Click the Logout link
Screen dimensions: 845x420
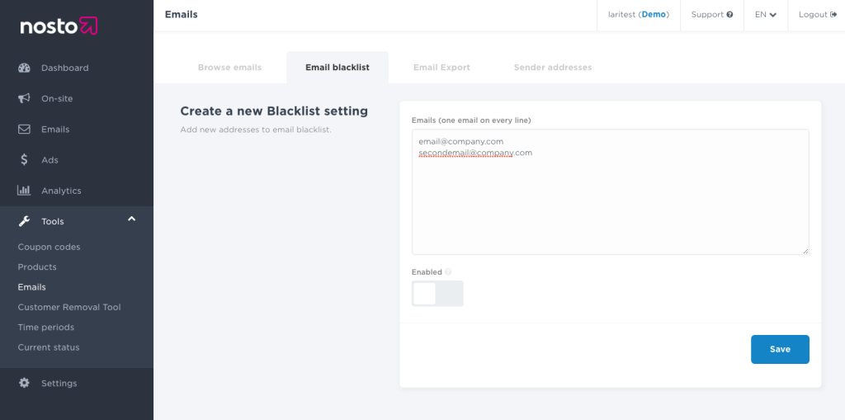click(816, 15)
